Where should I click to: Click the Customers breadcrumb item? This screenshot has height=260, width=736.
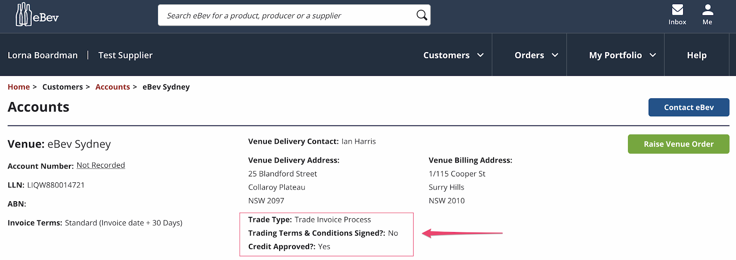coord(63,87)
